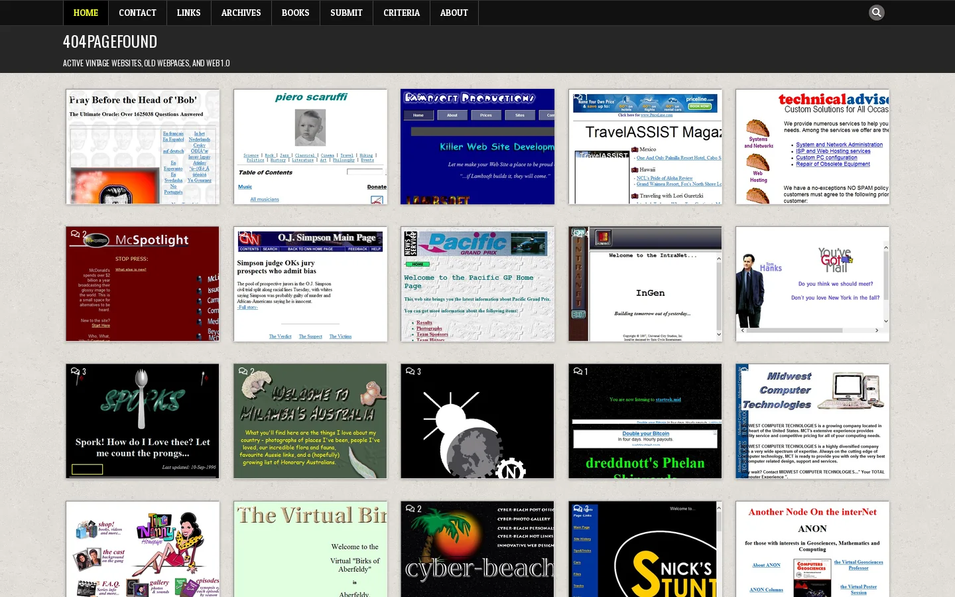The width and height of the screenshot is (955, 597).
Task: Click the comment bubble icon on McSpotlight
Action: [x=75, y=234]
